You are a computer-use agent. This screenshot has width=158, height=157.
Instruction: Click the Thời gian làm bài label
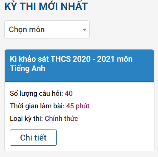37,106
